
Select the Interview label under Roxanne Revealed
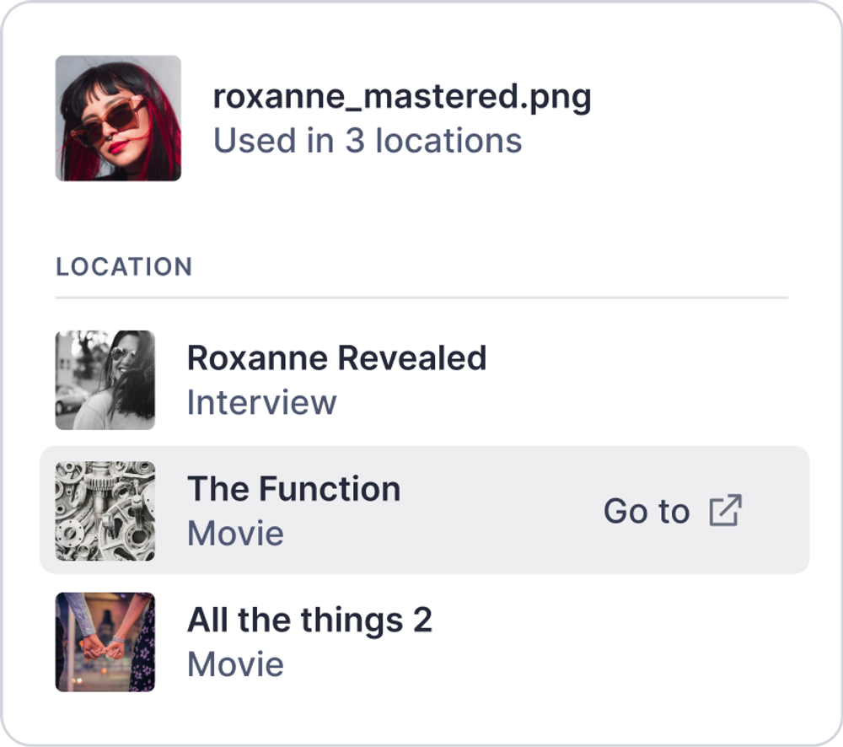click(x=262, y=402)
